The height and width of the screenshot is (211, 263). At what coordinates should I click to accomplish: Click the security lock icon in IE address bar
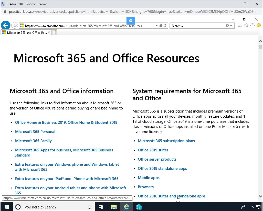click(x=161, y=26)
